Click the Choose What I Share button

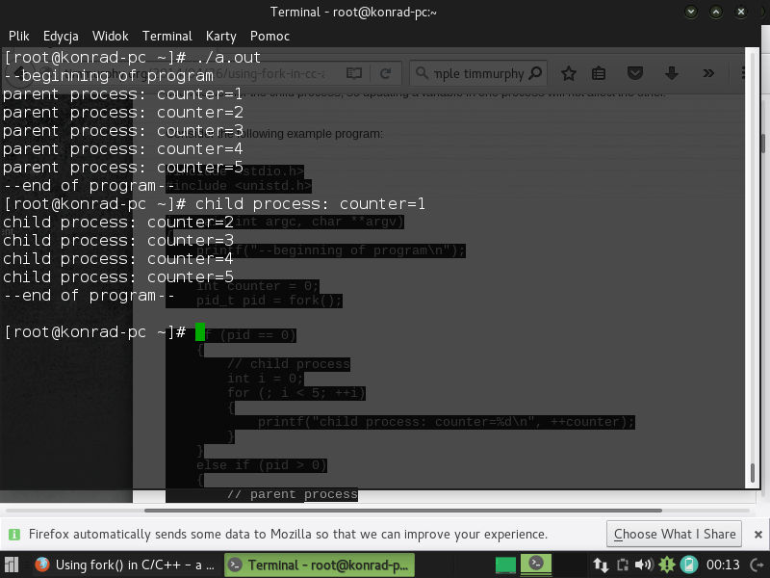coord(675,534)
